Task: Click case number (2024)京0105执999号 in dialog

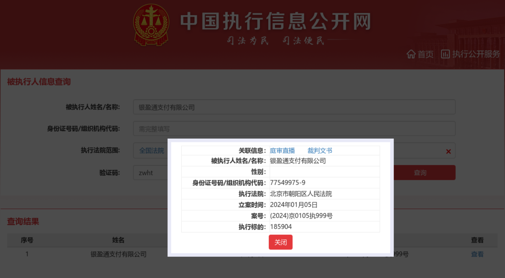Action: tap(301, 216)
